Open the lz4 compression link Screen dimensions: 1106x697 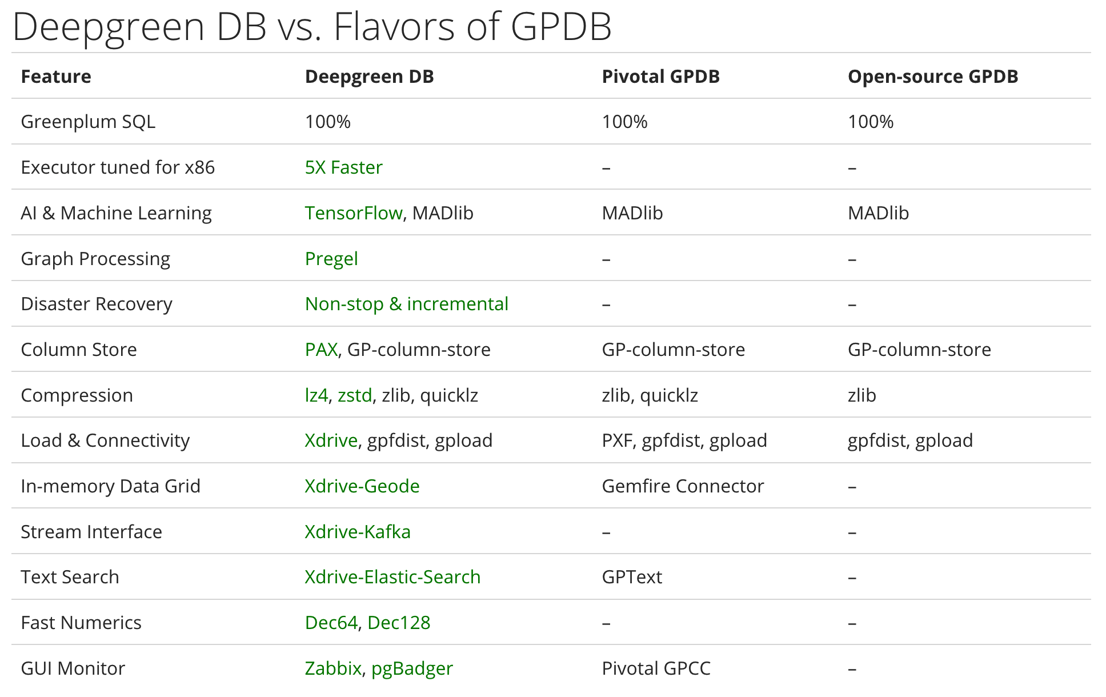point(316,395)
